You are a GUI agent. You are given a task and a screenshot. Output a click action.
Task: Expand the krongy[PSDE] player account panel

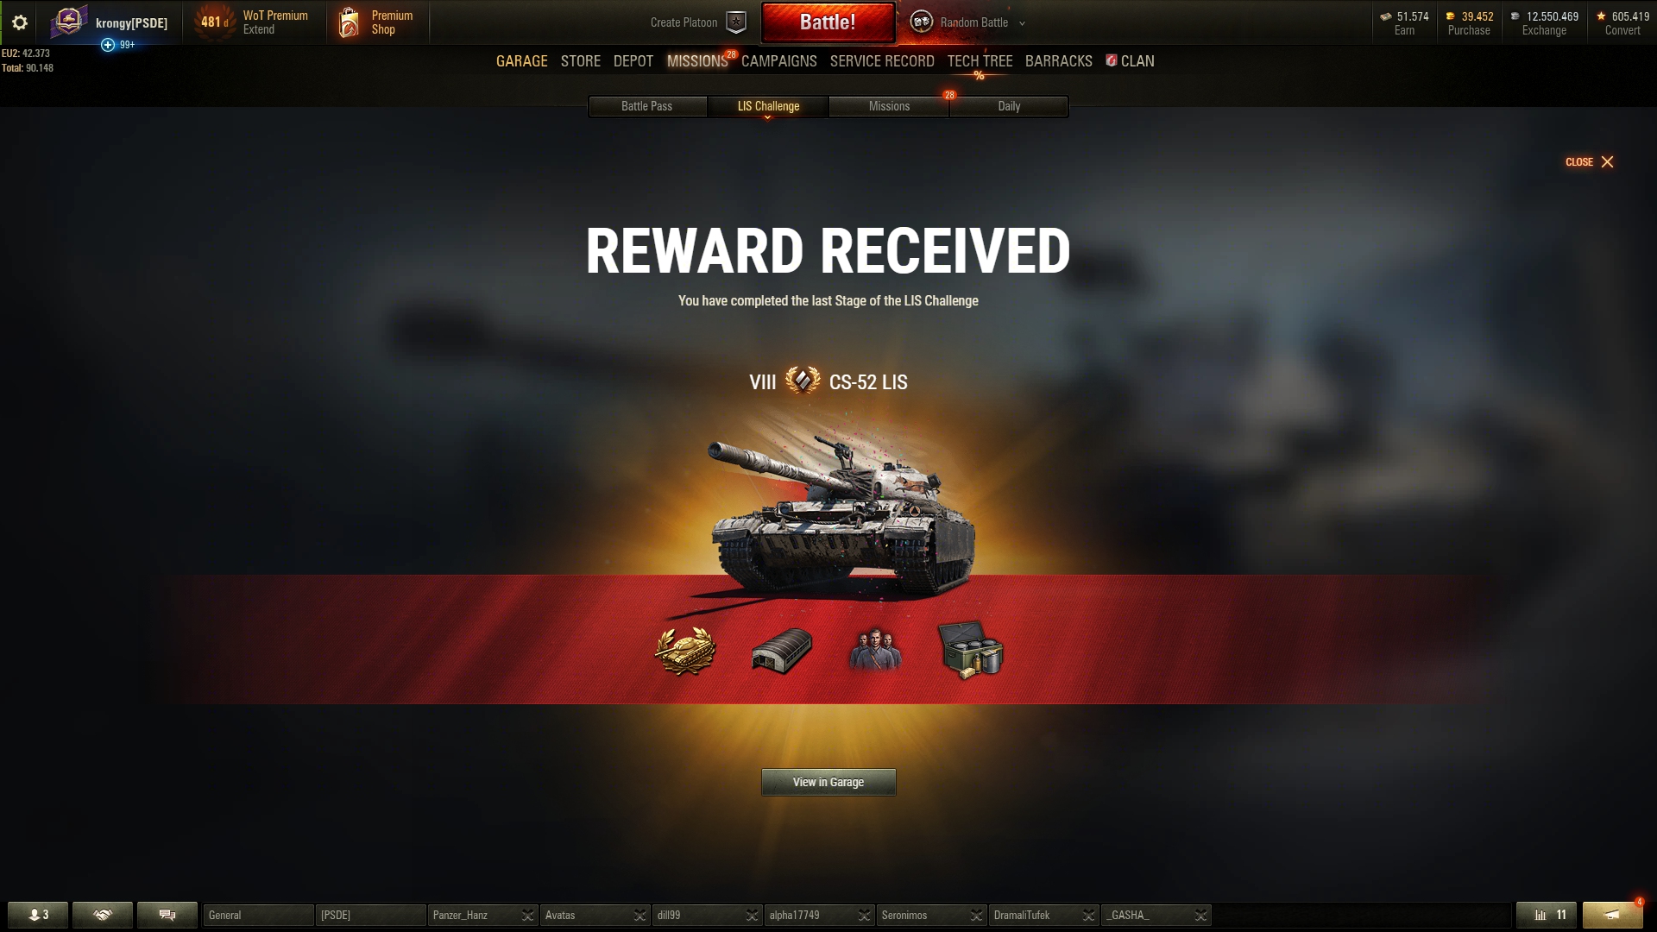[x=110, y=23]
